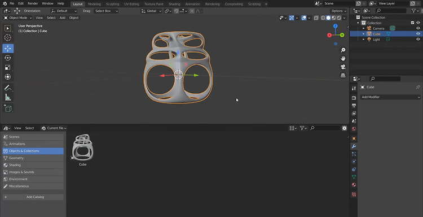Expand the Camera item in outliner
The image size is (423, 217).
(363, 28)
